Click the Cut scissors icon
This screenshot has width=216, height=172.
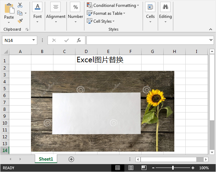(x=20, y=5)
